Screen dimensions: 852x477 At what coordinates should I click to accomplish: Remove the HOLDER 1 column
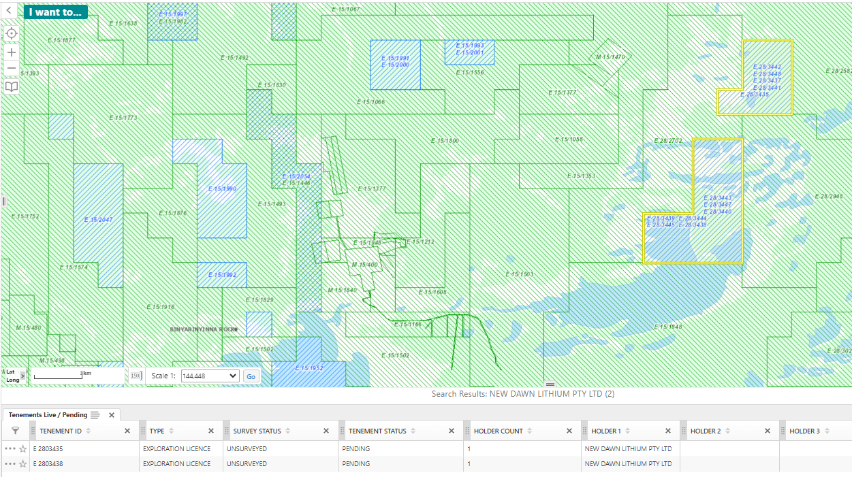(667, 431)
